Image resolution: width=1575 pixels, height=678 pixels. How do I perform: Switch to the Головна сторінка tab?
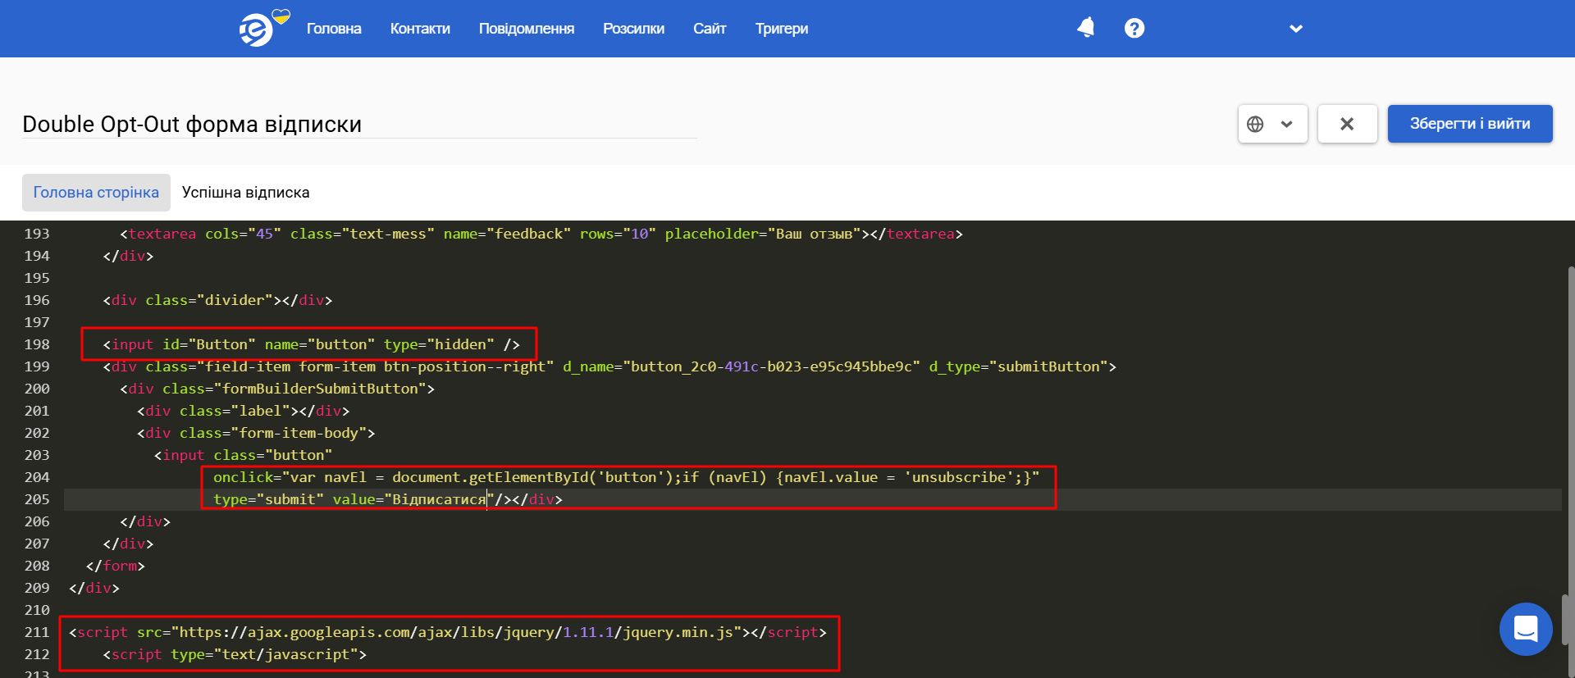click(x=96, y=193)
